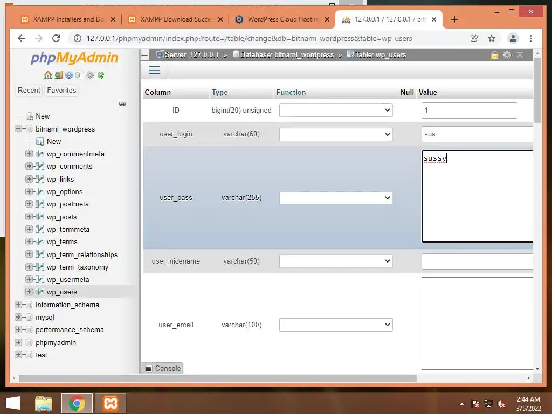
Task: Click the collapse-top-menu icon beside gear
Action: (x=520, y=55)
